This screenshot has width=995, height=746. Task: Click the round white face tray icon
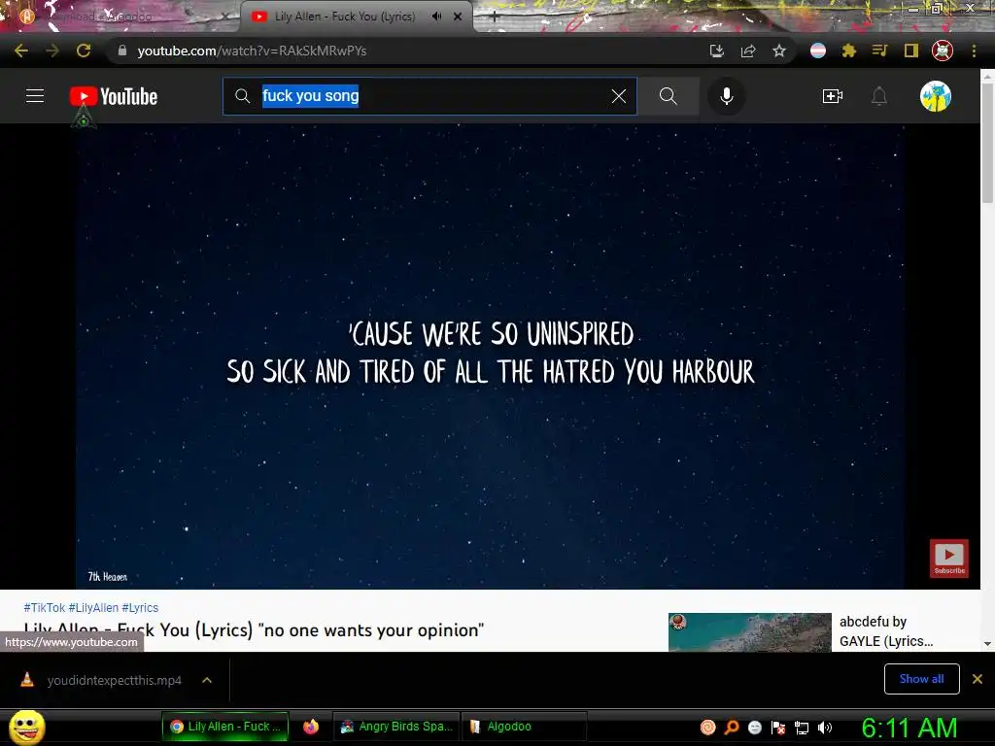(x=754, y=727)
